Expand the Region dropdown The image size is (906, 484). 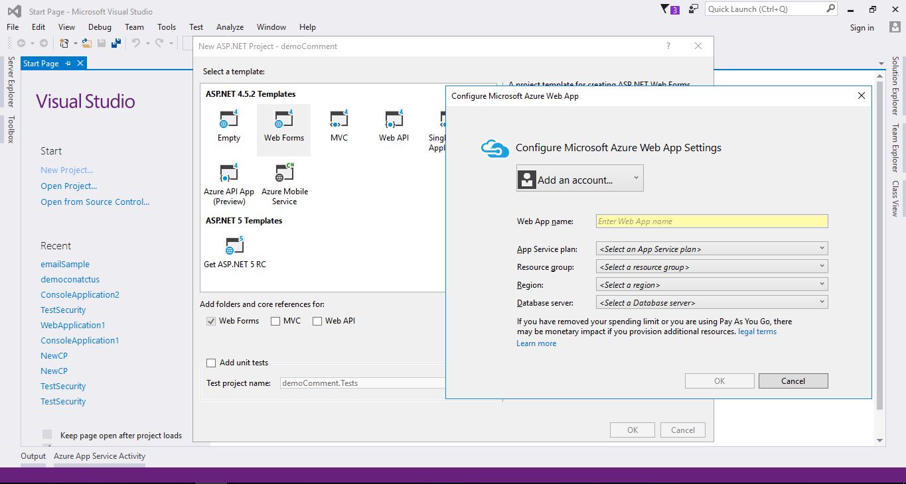[712, 284]
